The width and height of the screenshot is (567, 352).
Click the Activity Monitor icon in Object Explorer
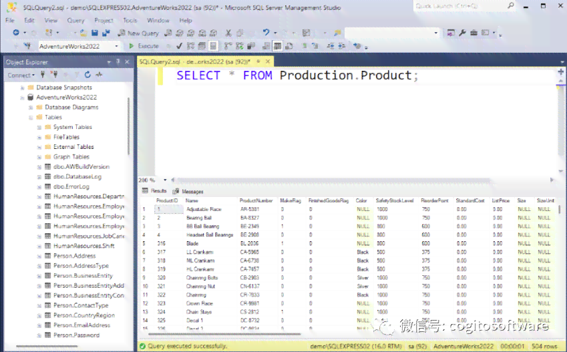[x=99, y=75]
